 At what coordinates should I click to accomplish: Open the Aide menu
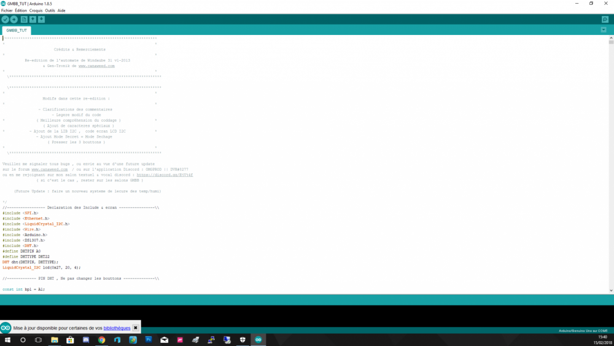point(61,10)
